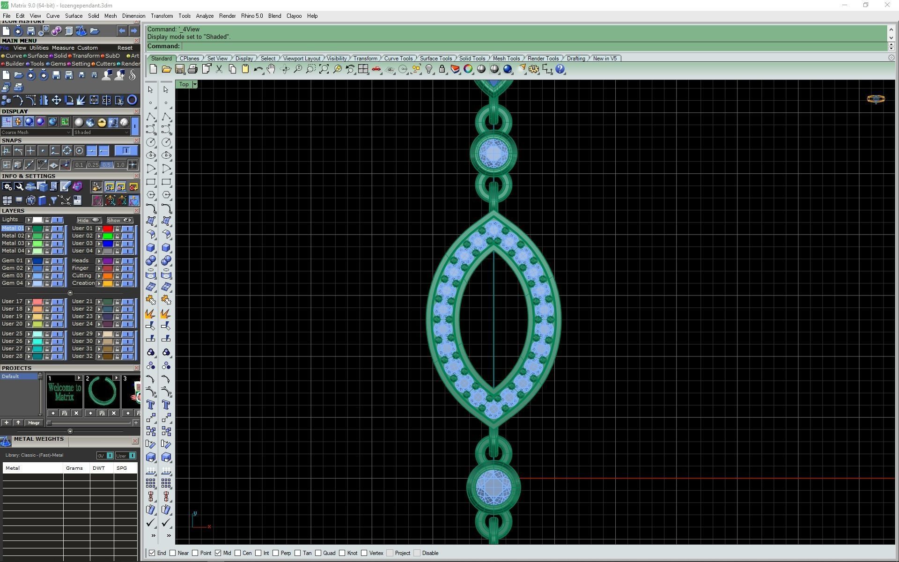Open the Shaded display mode dropdown
Viewport: 899px width, 562px height.
pyautogui.click(x=101, y=133)
